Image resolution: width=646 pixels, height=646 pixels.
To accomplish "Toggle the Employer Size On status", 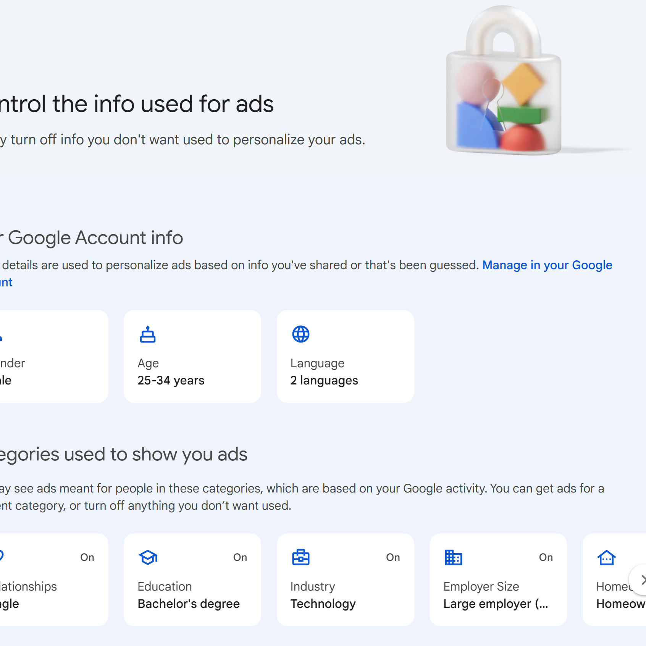I will click(x=546, y=557).
